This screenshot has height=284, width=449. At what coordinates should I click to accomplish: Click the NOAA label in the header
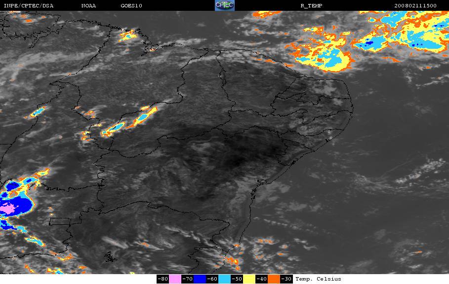click(x=88, y=6)
